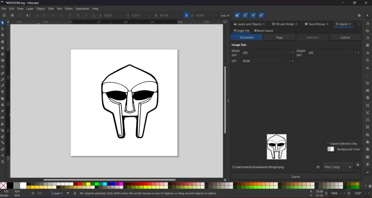
Task: Expand the dock panel tabs chevron
Action: [x=359, y=24]
